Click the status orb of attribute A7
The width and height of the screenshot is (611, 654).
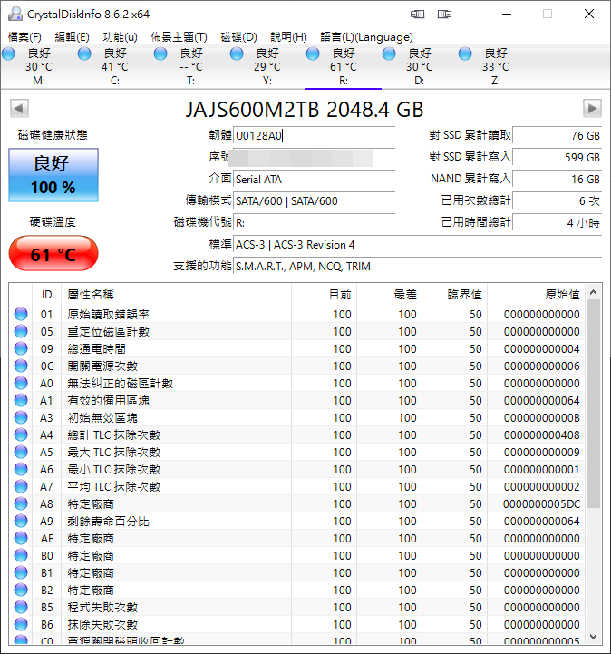coord(21,487)
